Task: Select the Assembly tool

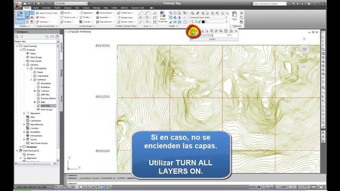Action: tap(103, 18)
